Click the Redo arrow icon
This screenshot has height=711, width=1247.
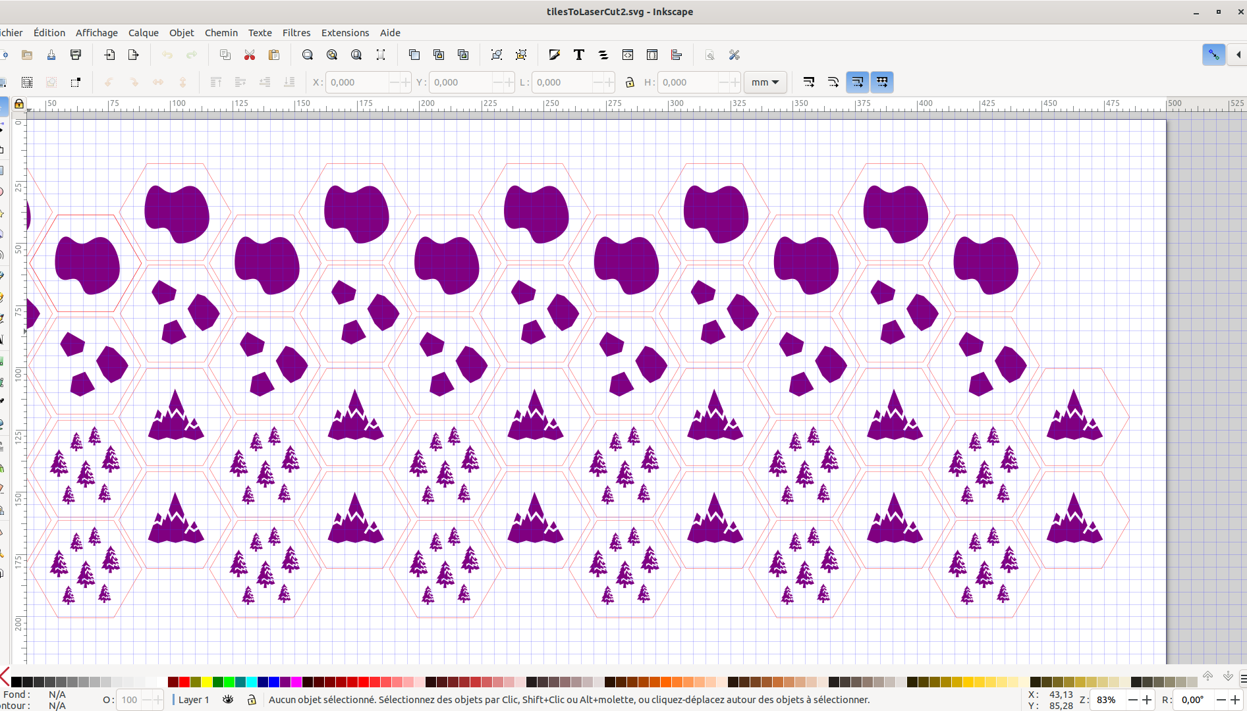[x=192, y=55]
